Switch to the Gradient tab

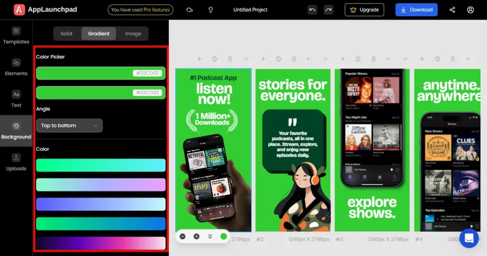tap(98, 34)
